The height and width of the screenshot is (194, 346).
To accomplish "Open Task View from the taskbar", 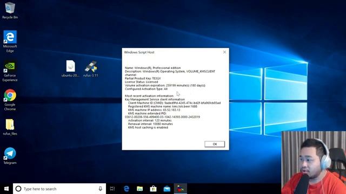I will pyautogui.click(x=112, y=189).
